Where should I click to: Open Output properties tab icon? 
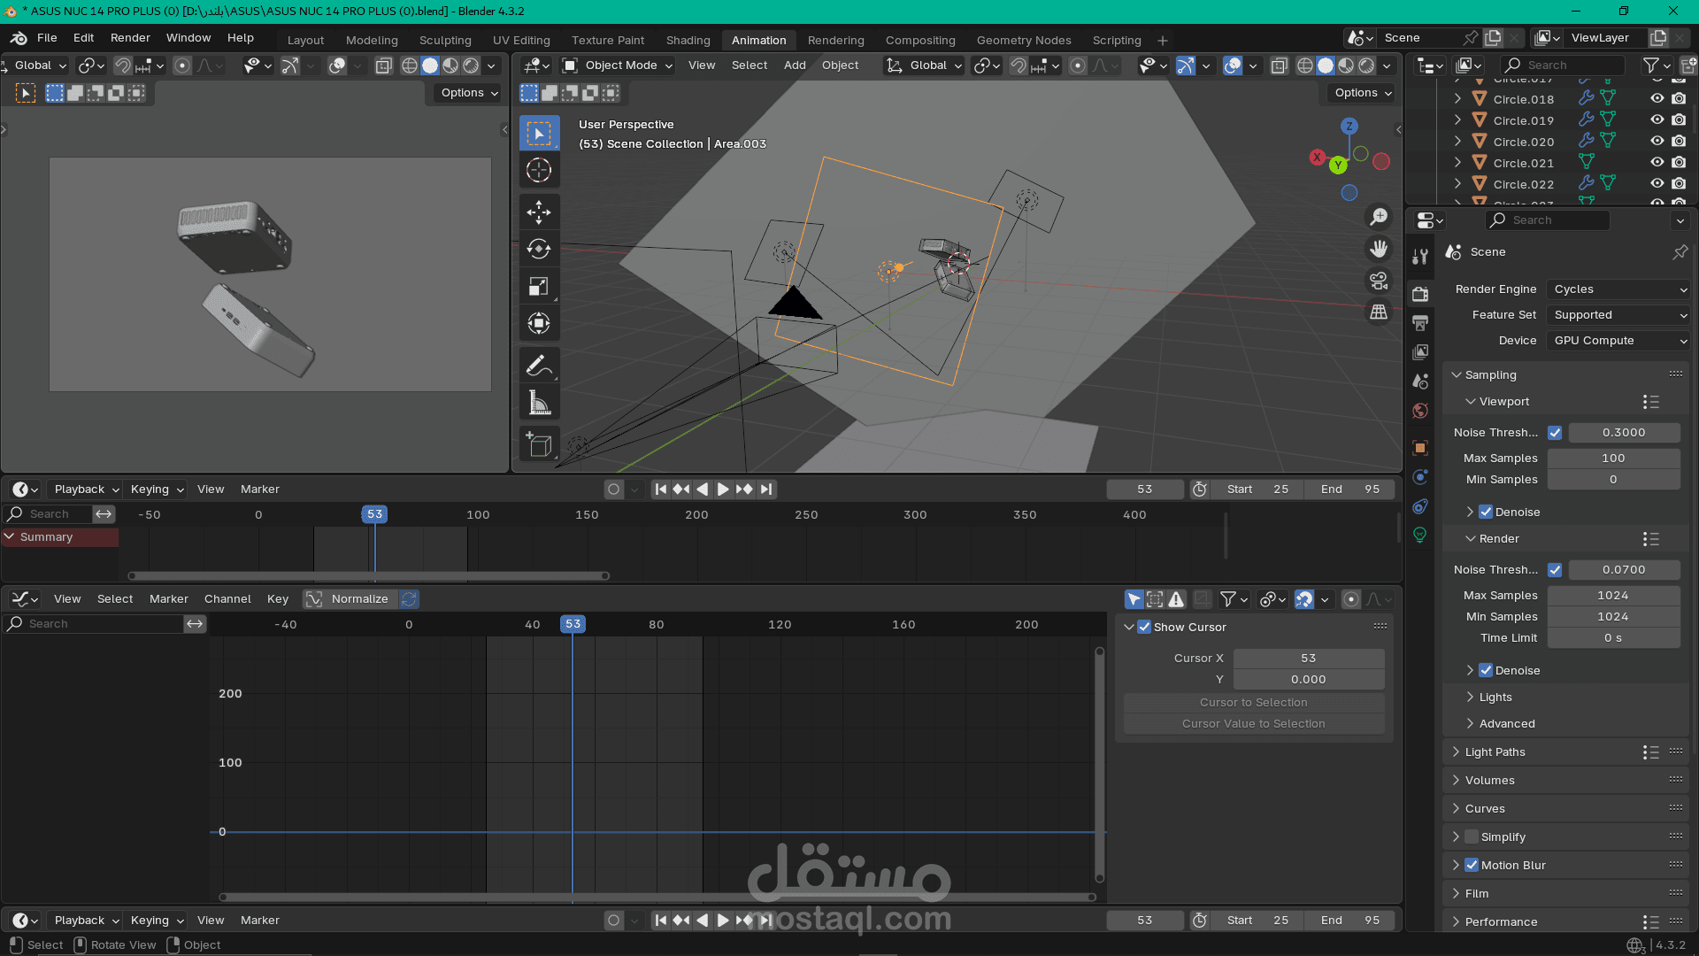point(1420,323)
